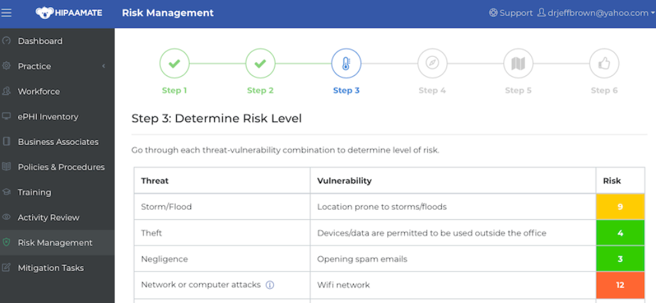This screenshot has width=656, height=303.
Task: Click the orange risk score 12
Action: click(x=620, y=285)
